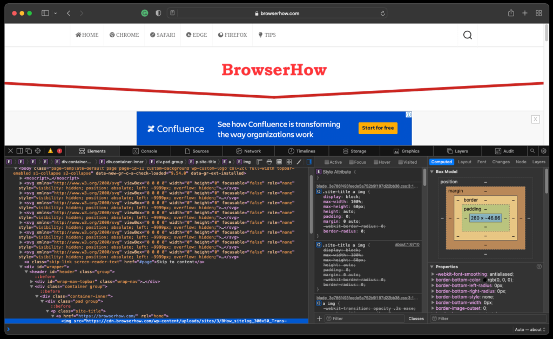
Task: Click the website search magnifier icon
Action: [x=468, y=35]
